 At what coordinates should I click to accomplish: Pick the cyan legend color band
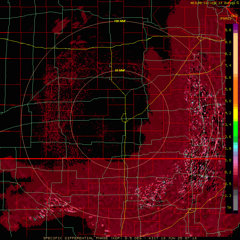(235, 147)
